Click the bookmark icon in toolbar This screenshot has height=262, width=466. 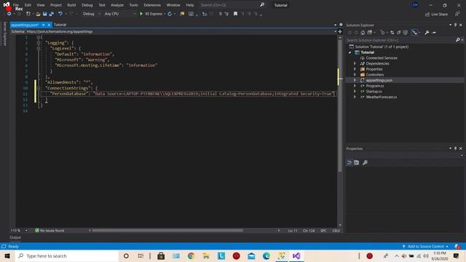pos(235,14)
